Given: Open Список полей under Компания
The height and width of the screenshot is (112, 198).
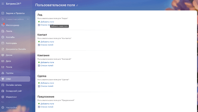Looking at the screenshot, I should pos(47,66).
